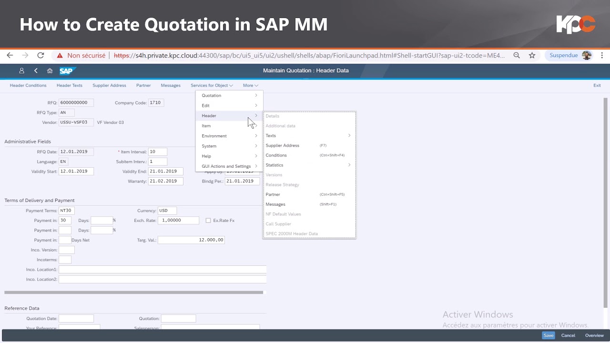Select Messages (Shift+F1) in Header submenu
This screenshot has height=343, width=610.
click(x=309, y=204)
